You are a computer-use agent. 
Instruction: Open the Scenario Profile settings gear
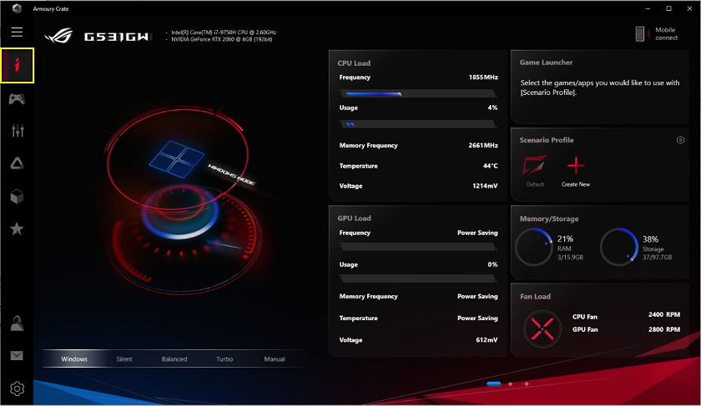click(x=680, y=140)
